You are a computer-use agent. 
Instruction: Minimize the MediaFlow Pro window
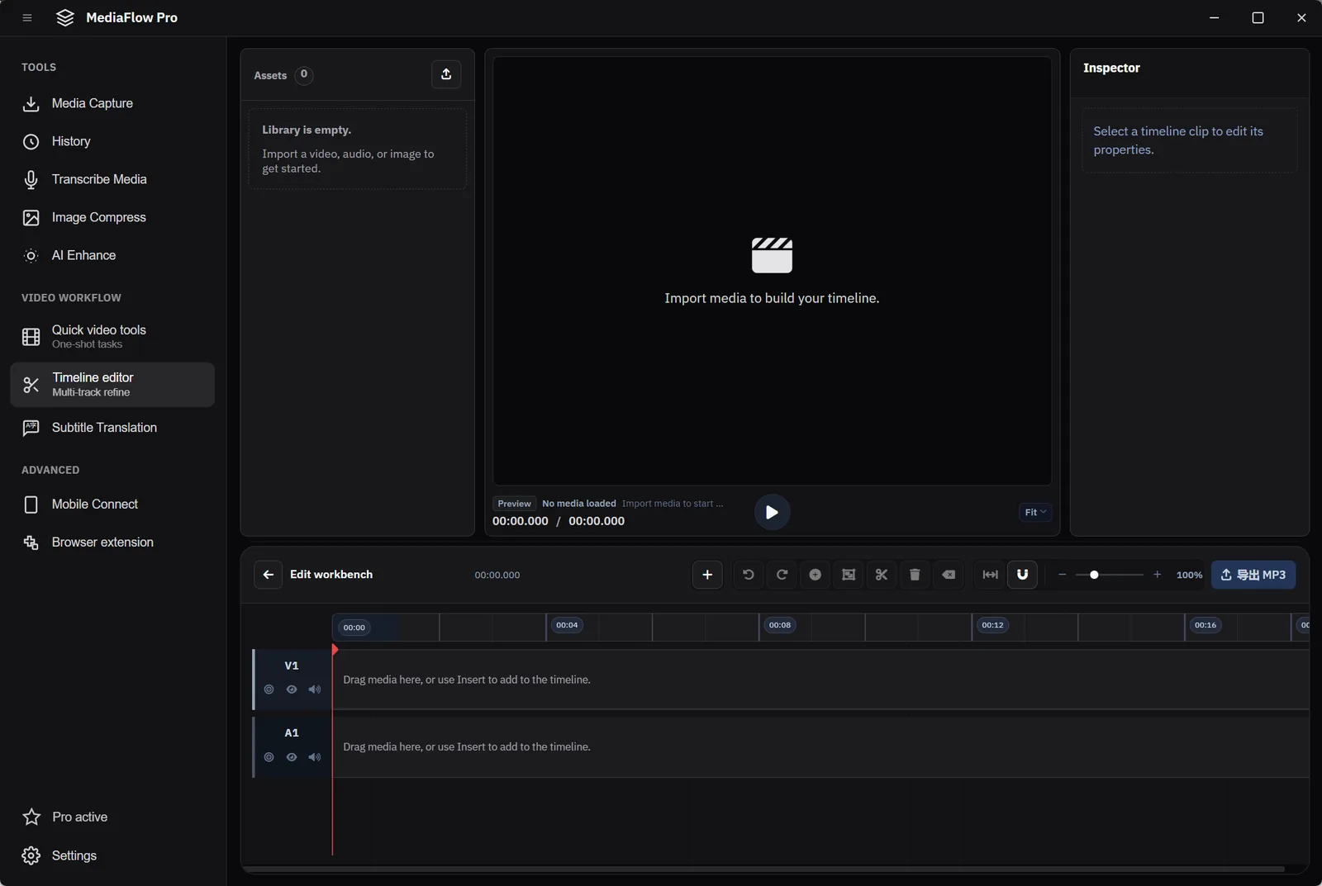click(1214, 17)
